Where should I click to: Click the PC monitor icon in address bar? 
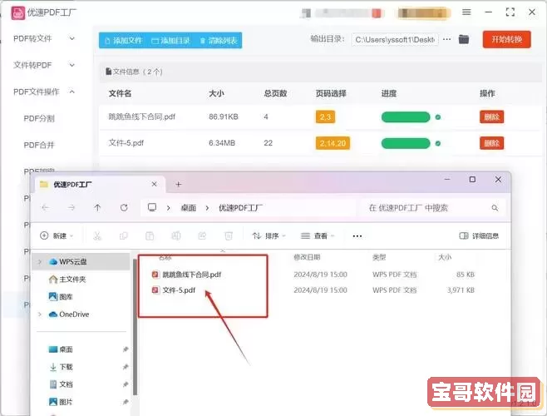(152, 207)
